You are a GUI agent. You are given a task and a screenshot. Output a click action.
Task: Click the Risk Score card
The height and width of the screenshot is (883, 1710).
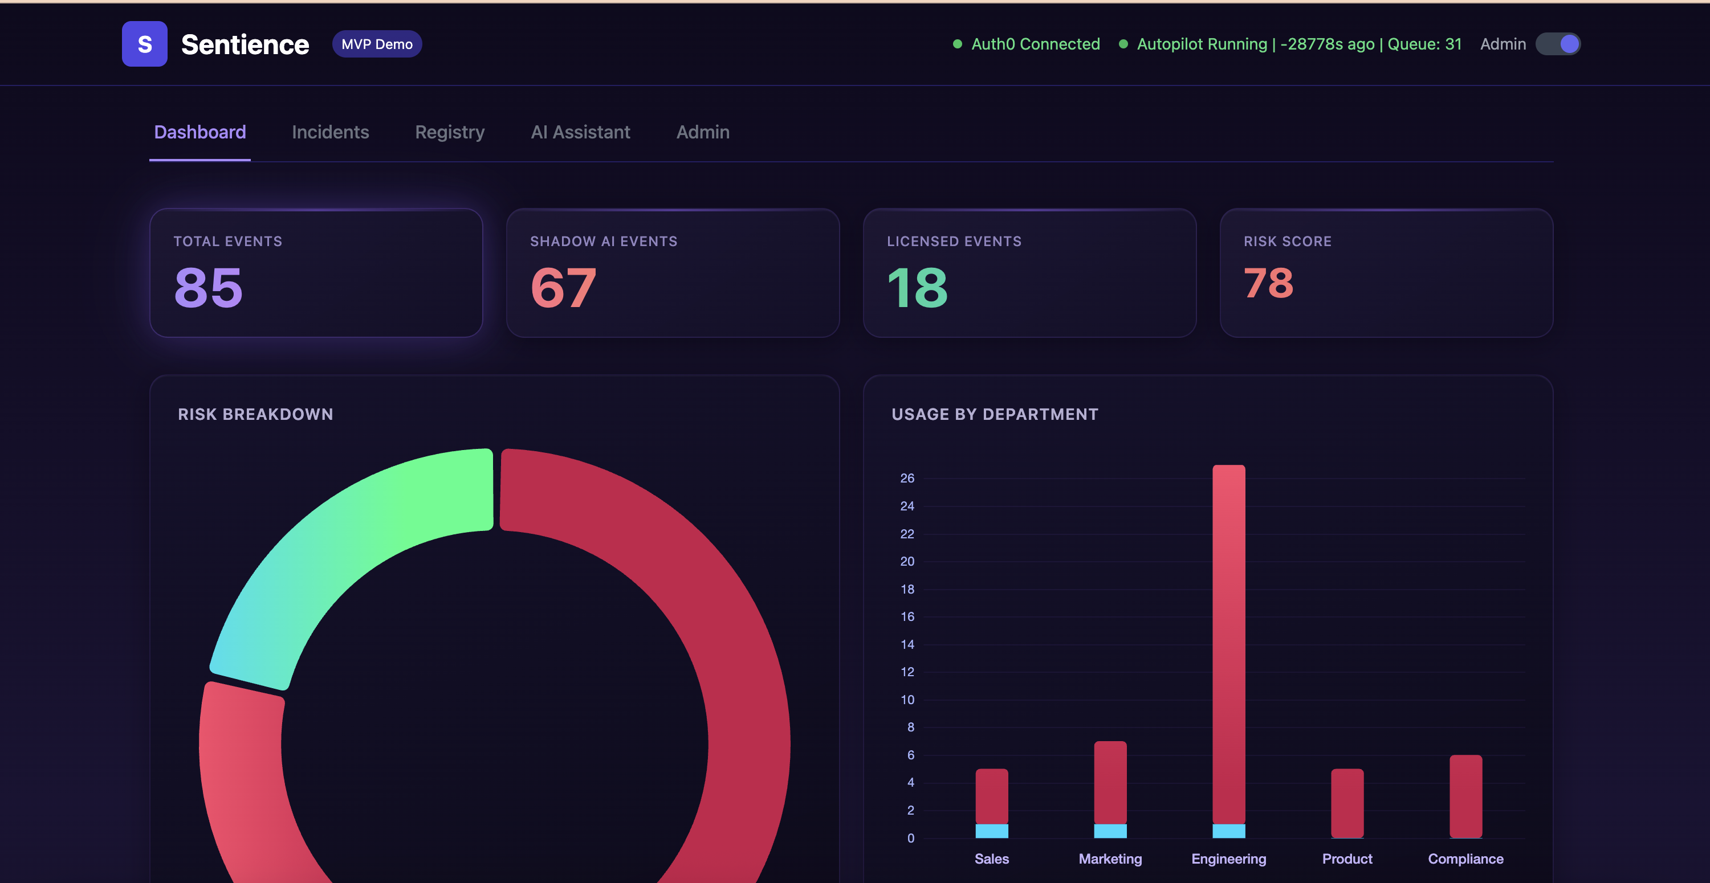(x=1386, y=273)
